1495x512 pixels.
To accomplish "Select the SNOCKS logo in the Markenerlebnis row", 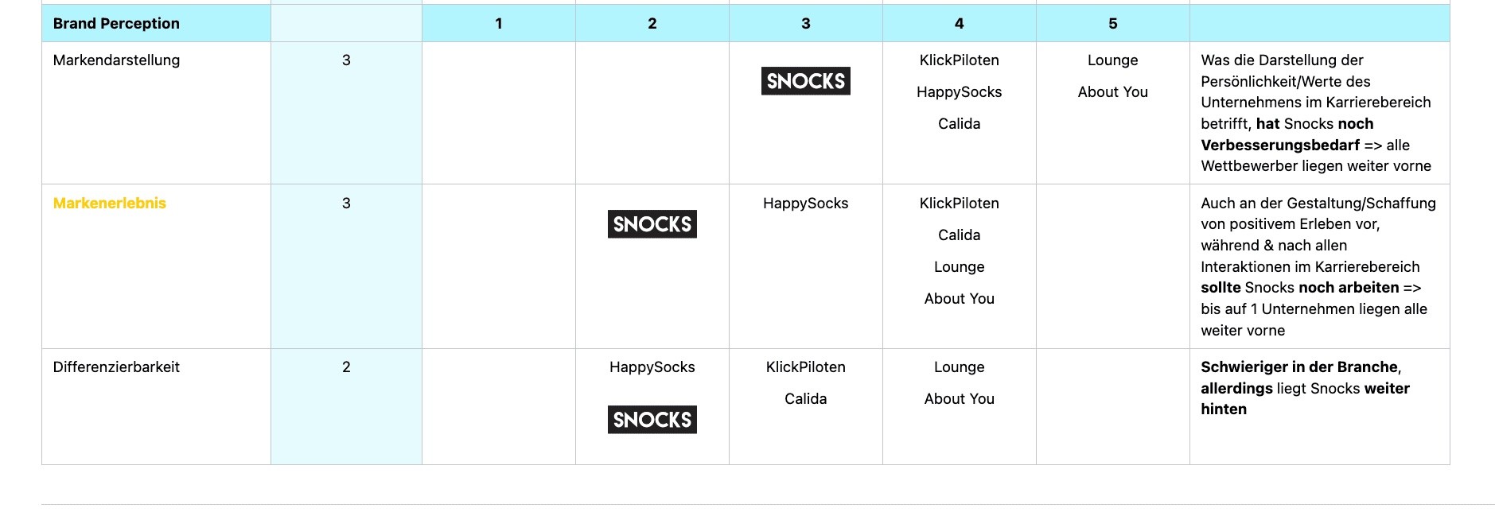I will coord(652,224).
